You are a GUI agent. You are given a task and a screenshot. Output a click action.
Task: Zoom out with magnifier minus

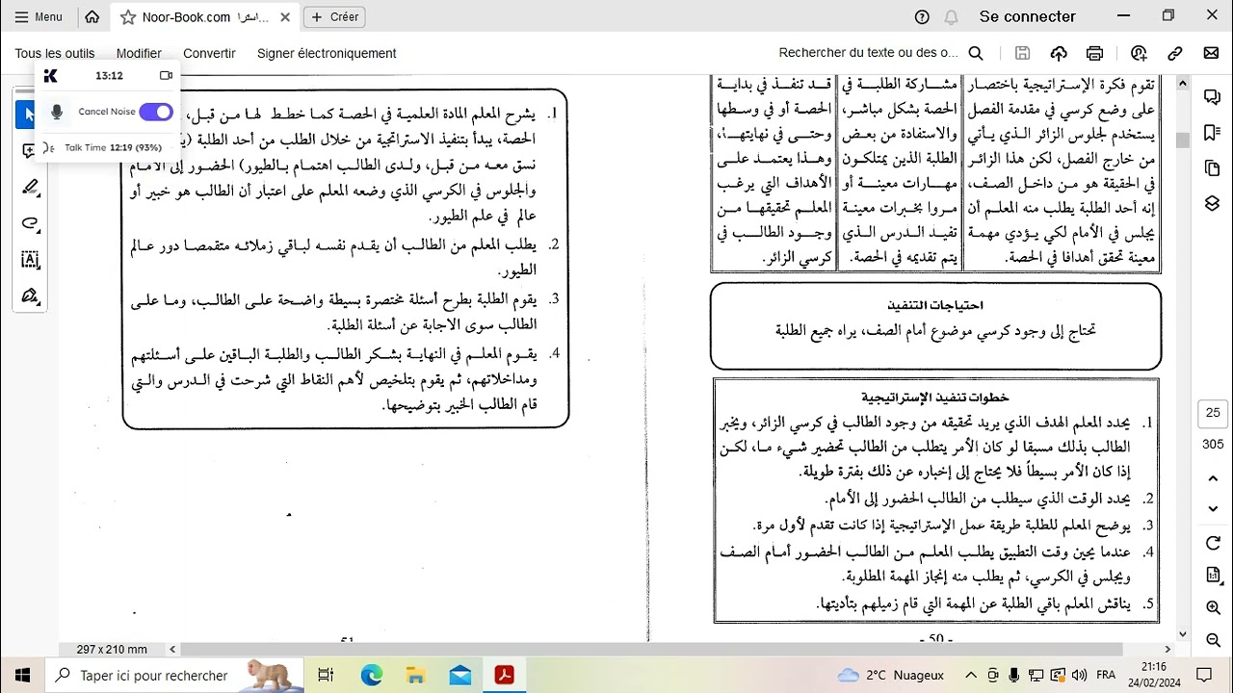click(1213, 640)
